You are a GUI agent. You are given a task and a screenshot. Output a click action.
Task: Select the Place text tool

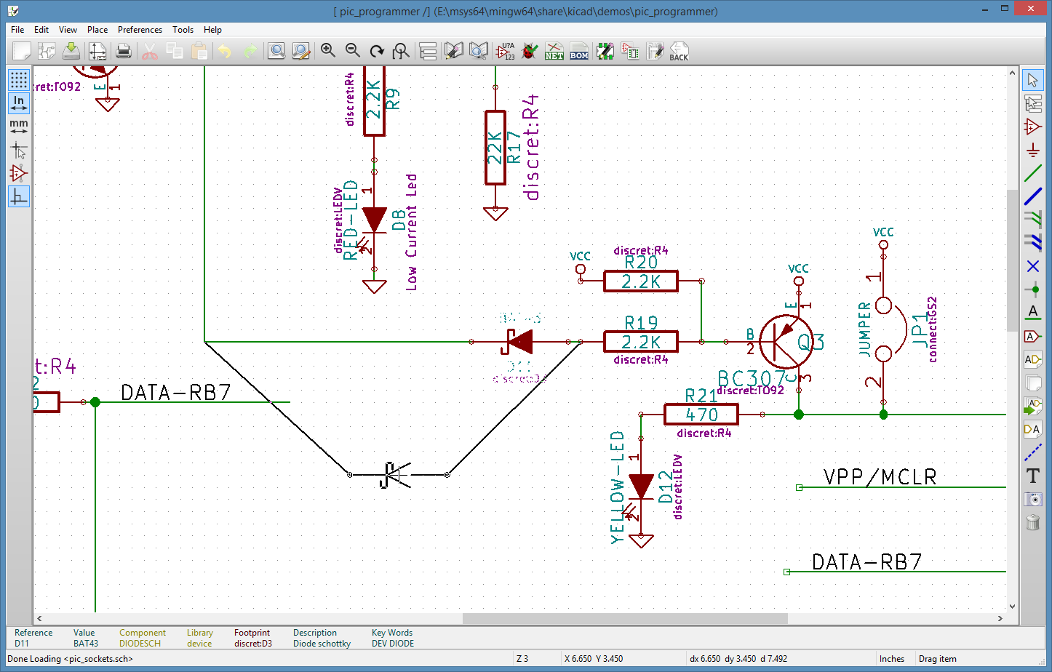(x=1032, y=476)
